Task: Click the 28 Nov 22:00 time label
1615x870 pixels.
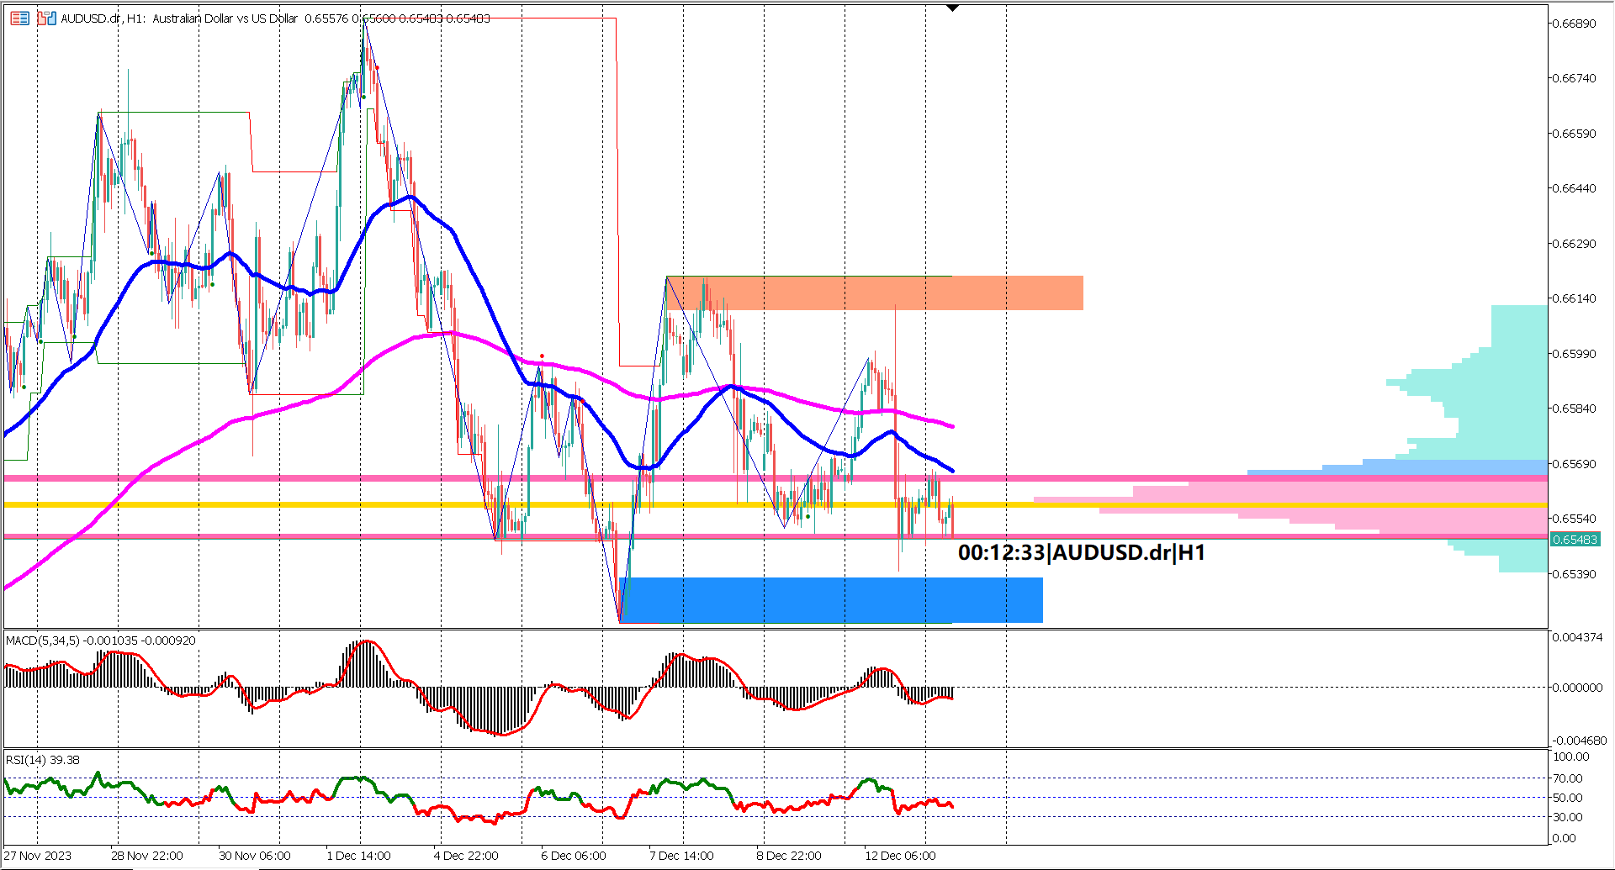Action: [146, 856]
